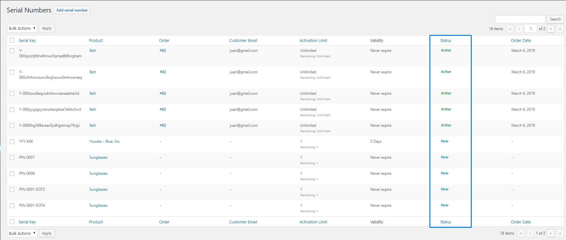Jump to last page in top pagination
This screenshot has height=240, width=566.
[x=560, y=29]
